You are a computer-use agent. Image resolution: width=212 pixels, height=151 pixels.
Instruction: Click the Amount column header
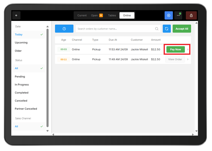pyautogui.click(x=156, y=40)
